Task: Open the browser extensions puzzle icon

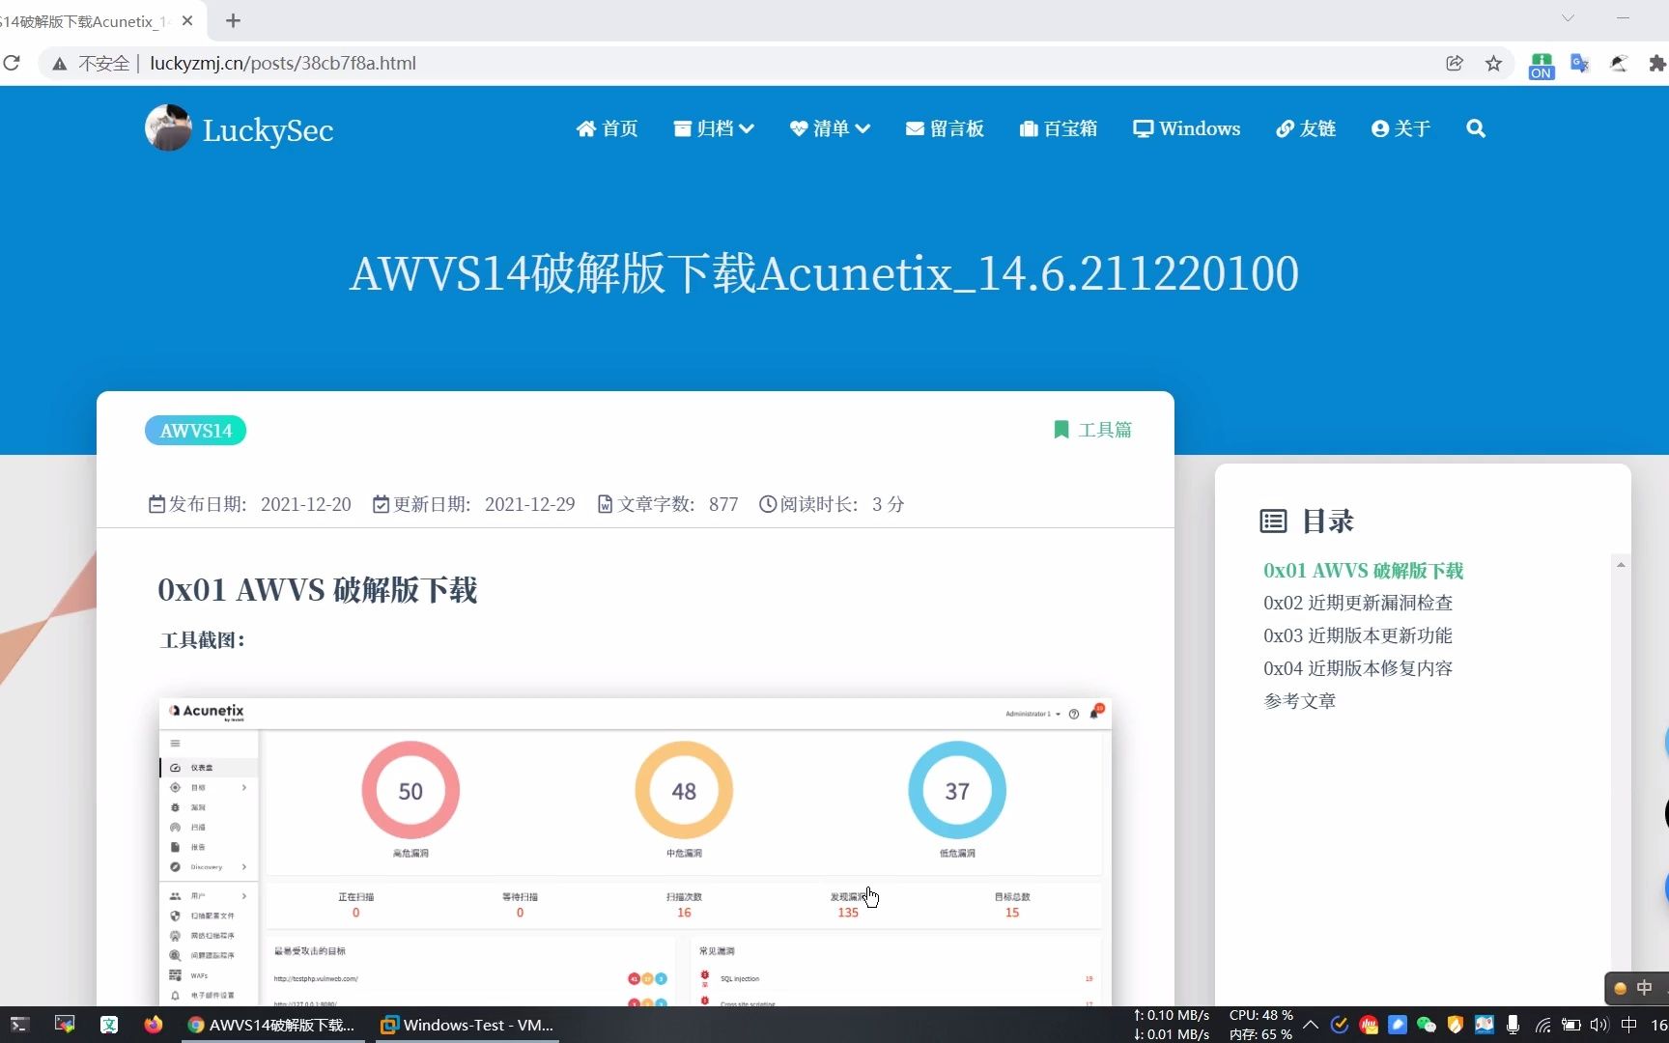Action: (x=1655, y=63)
